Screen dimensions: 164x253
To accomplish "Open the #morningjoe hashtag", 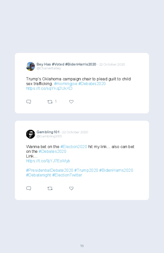I will click(x=66, y=84).
